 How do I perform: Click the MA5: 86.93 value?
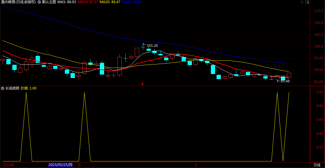67,2
